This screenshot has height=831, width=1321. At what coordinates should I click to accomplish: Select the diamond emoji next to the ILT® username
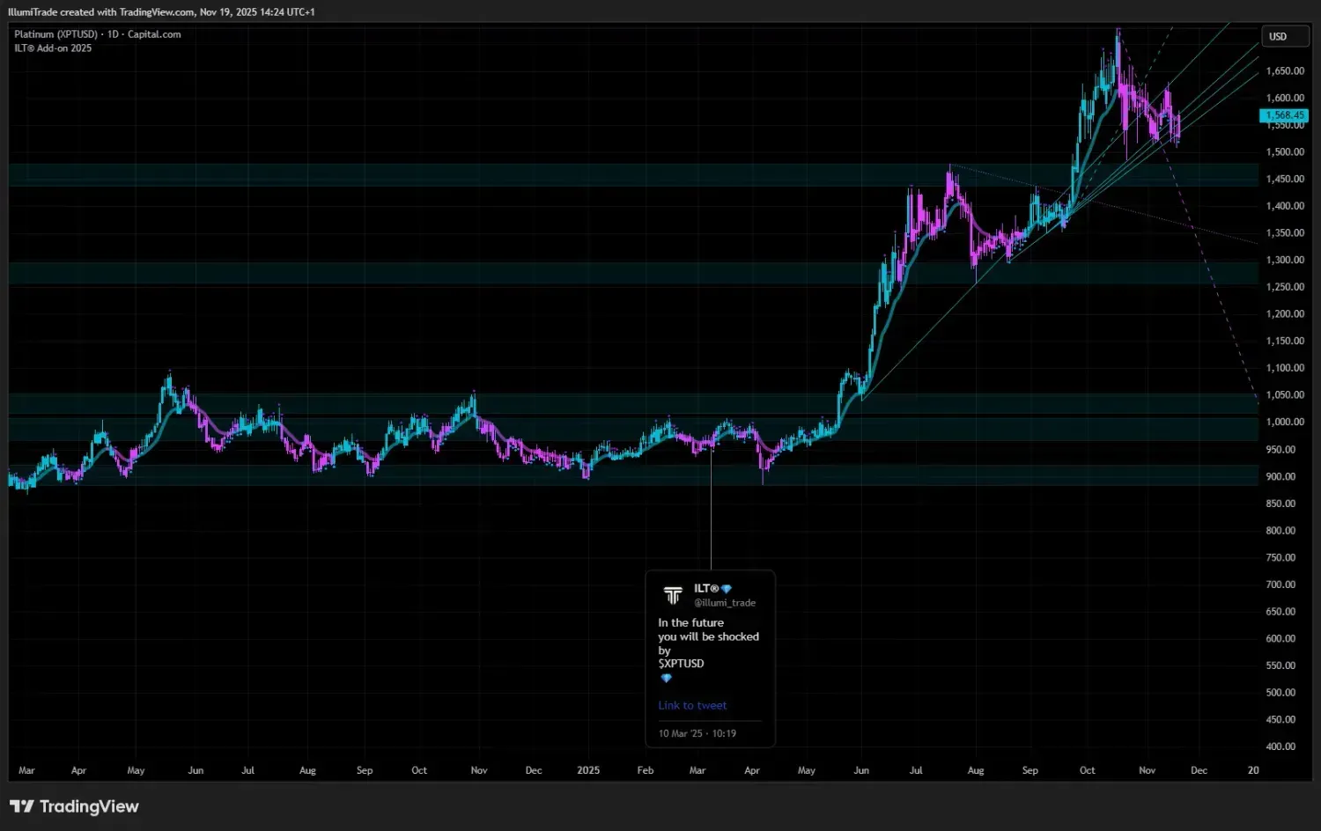727,588
